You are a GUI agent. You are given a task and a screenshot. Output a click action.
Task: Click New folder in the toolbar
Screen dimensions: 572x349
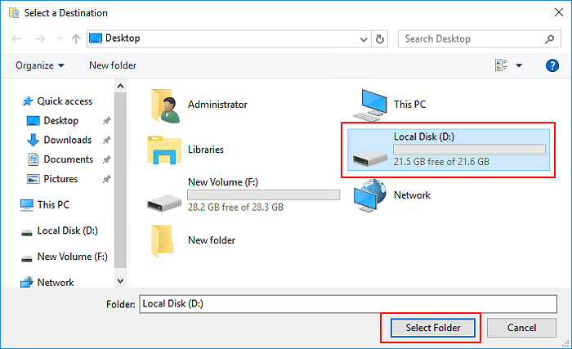[113, 65]
